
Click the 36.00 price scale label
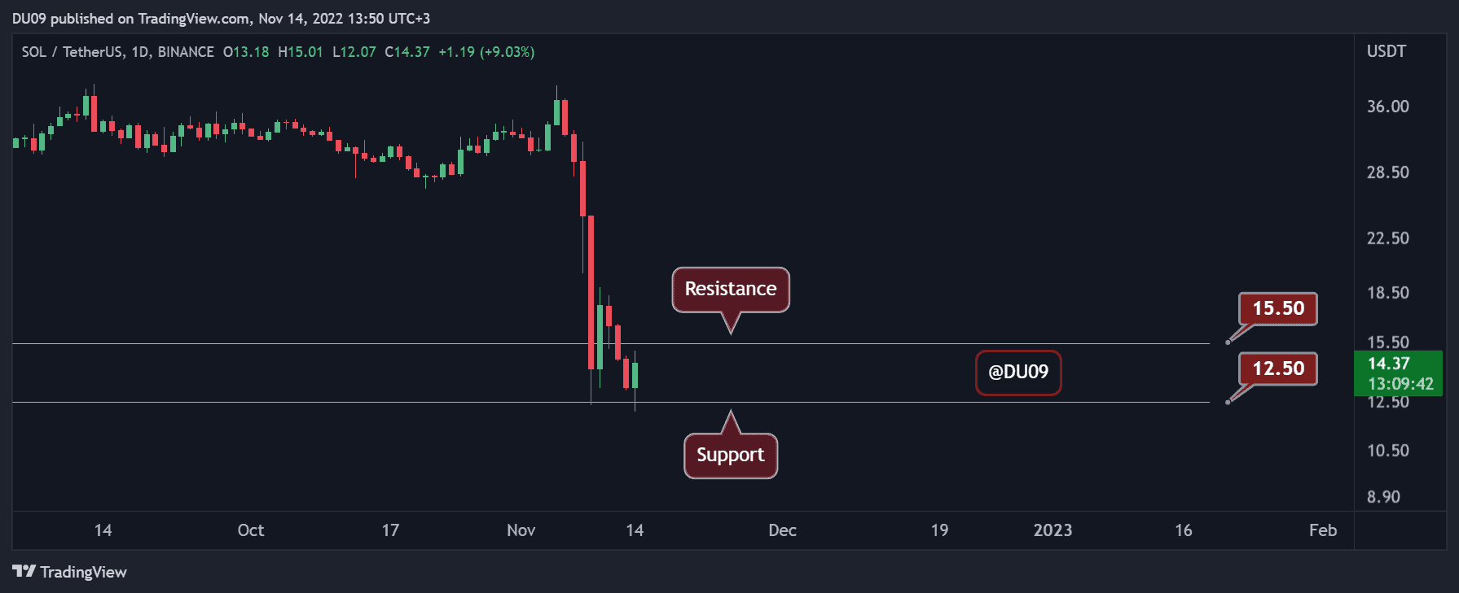[x=1387, y=107]
